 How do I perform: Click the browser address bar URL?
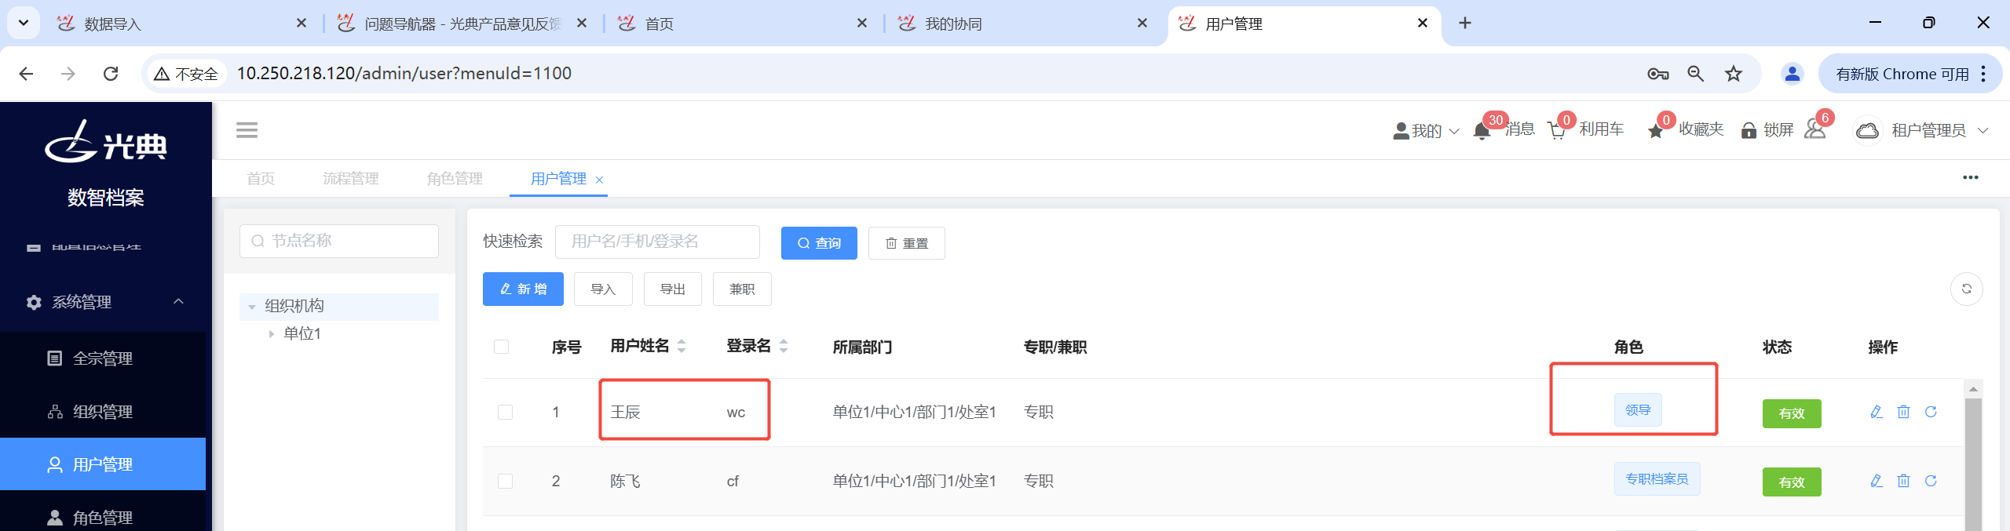404,74
